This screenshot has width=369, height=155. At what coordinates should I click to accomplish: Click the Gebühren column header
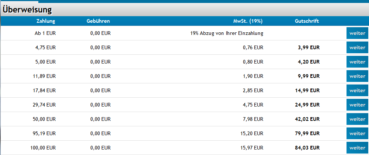click(x=98, y=21)
